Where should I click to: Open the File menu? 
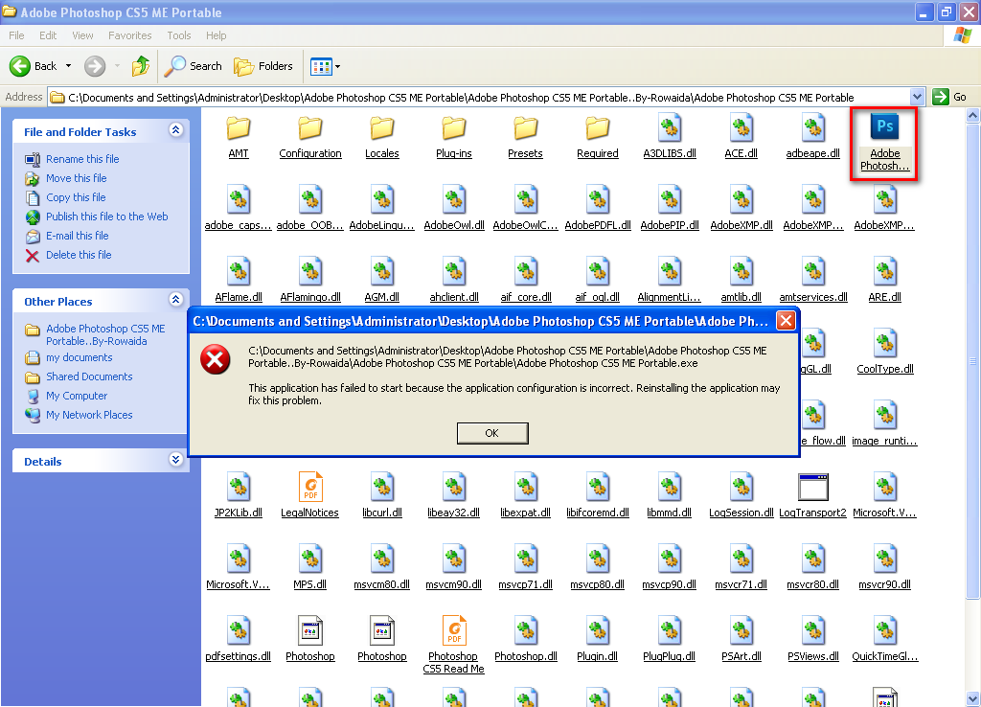point(16,35)
